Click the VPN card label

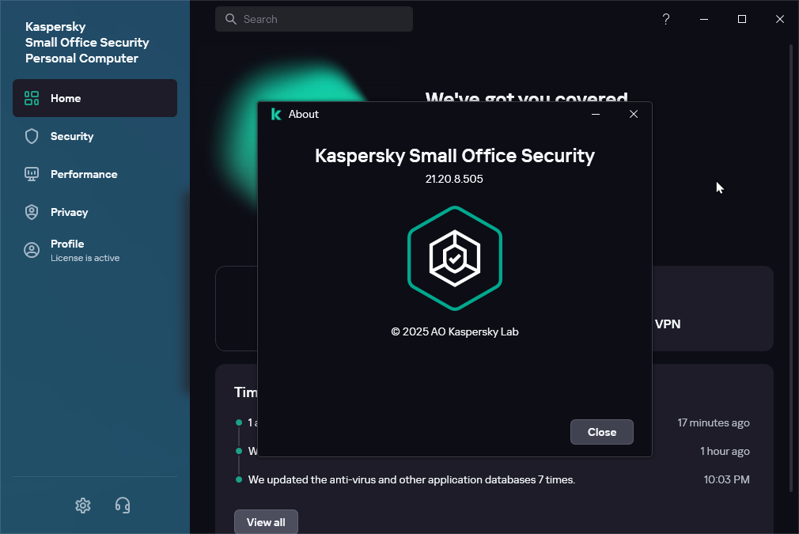click(668, 324)
